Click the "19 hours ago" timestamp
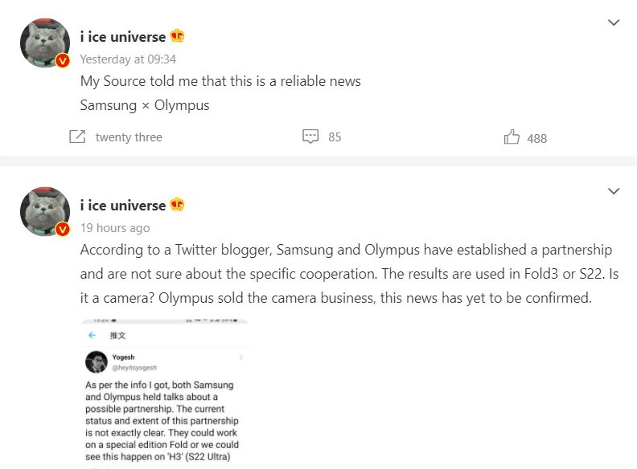This screenshot has height=469, width=637. click(115, 228)
